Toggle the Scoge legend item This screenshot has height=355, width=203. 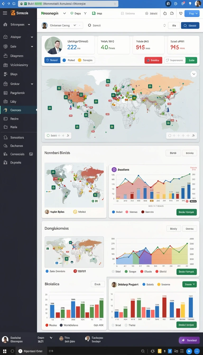click(x=130, y=272)
